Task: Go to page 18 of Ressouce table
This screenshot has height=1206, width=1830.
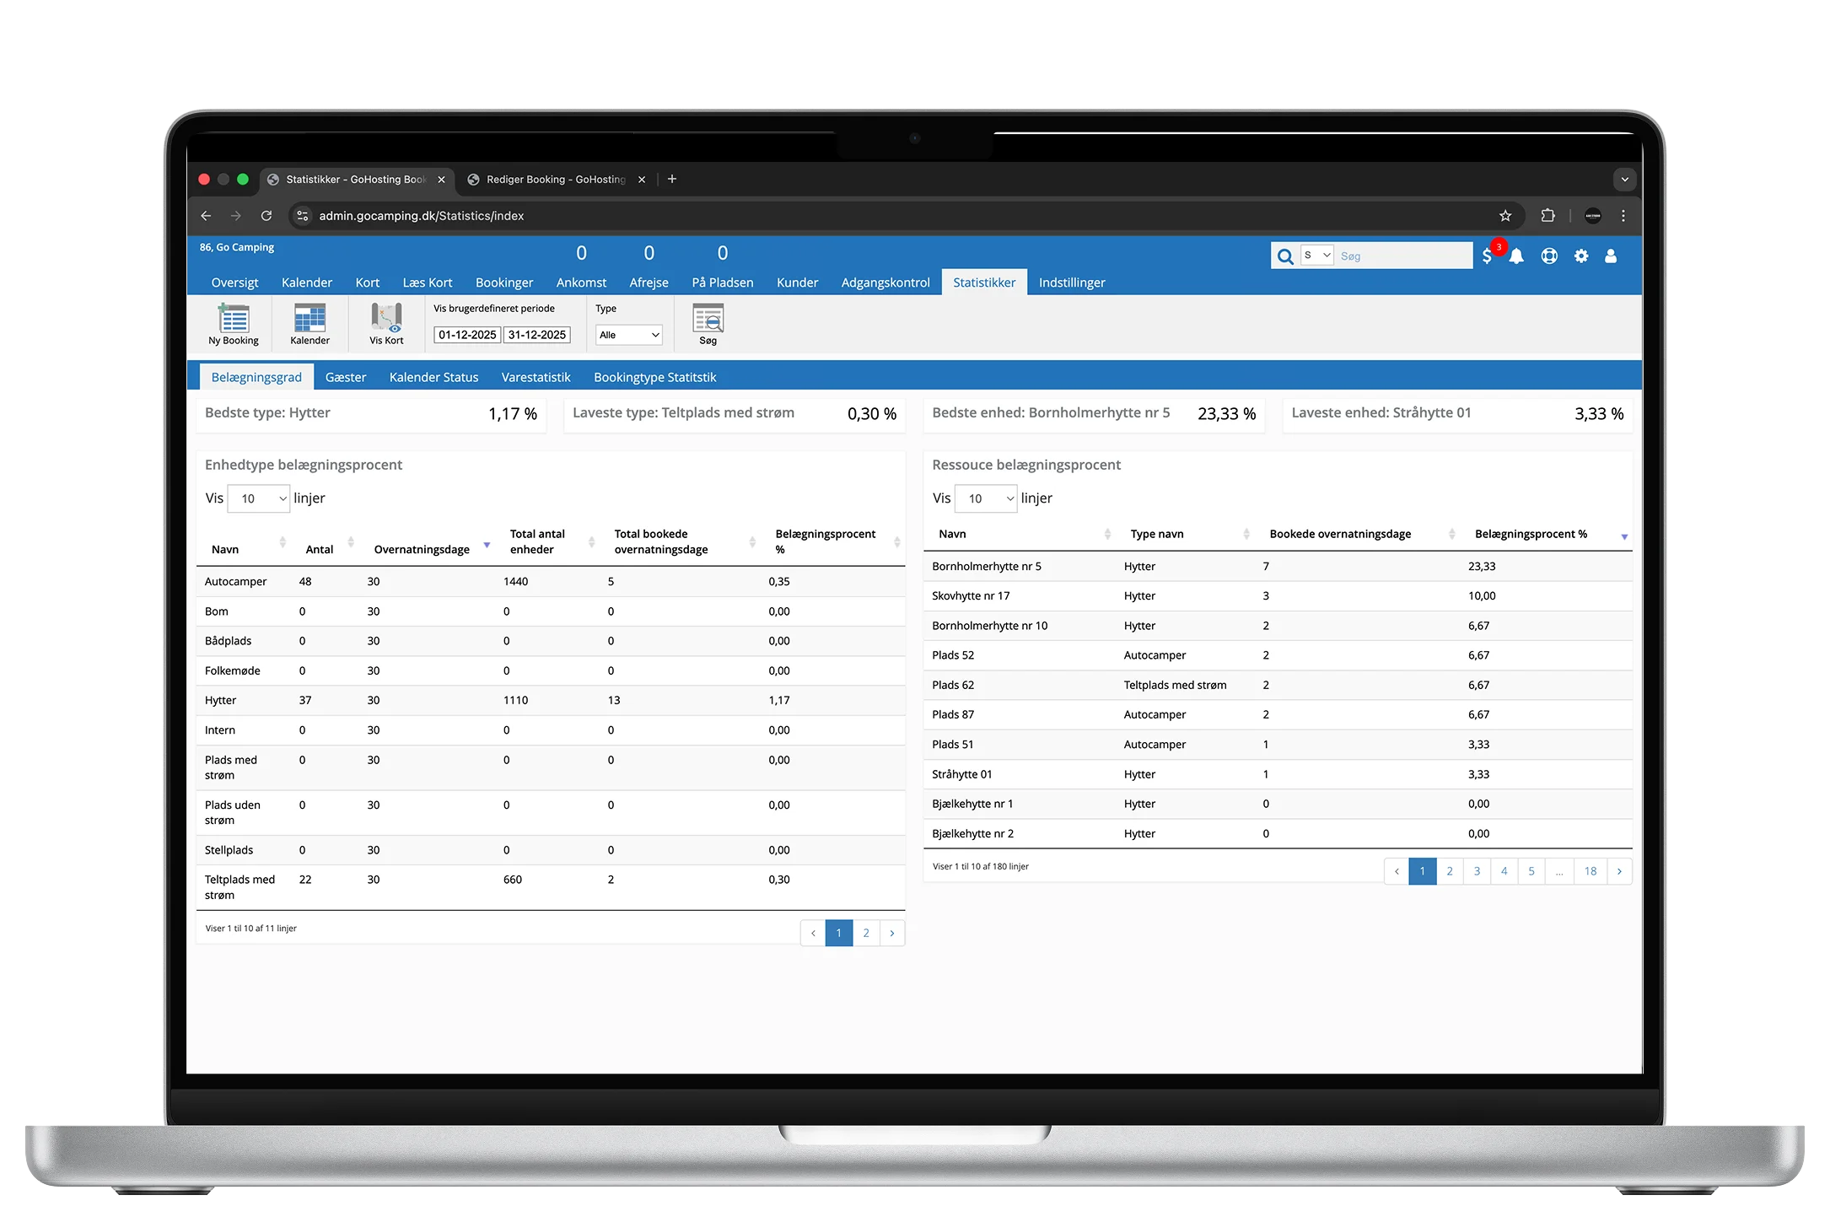Action: 1590,871
